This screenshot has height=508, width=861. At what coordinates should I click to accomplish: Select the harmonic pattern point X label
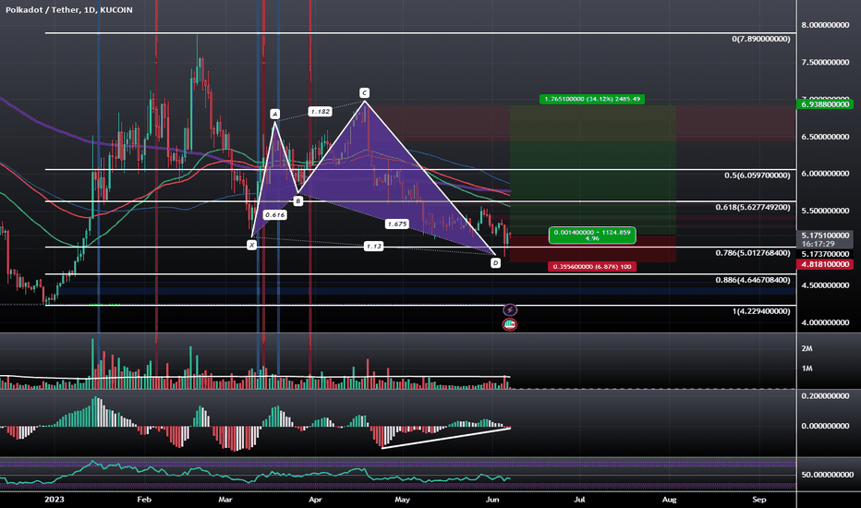coord(251,245)
